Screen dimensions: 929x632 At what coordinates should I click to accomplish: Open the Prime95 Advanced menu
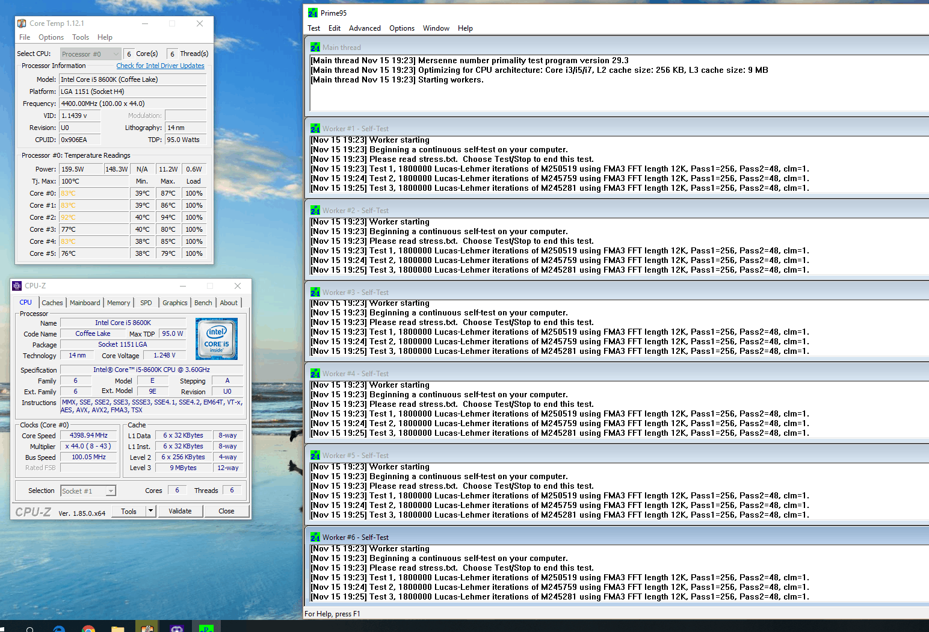coord(365,28)
